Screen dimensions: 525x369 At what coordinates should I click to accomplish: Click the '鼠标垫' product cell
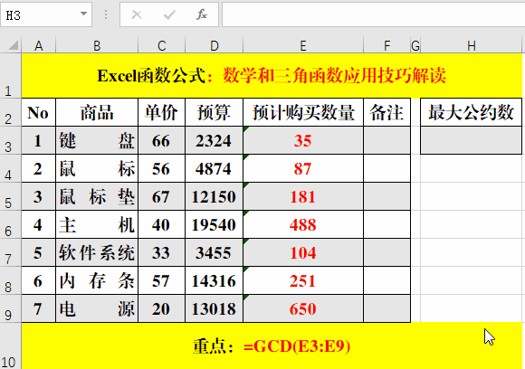[97, 197]
